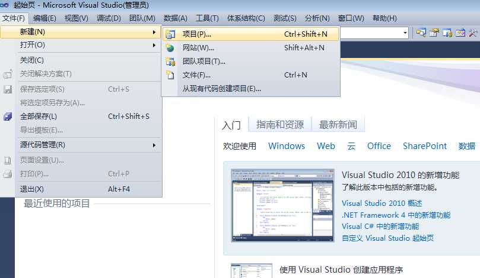Choose 团队项目(T)... from the submenu
Image resolution: width=480 pixels, height=278 pixels.
pos(251,62)
